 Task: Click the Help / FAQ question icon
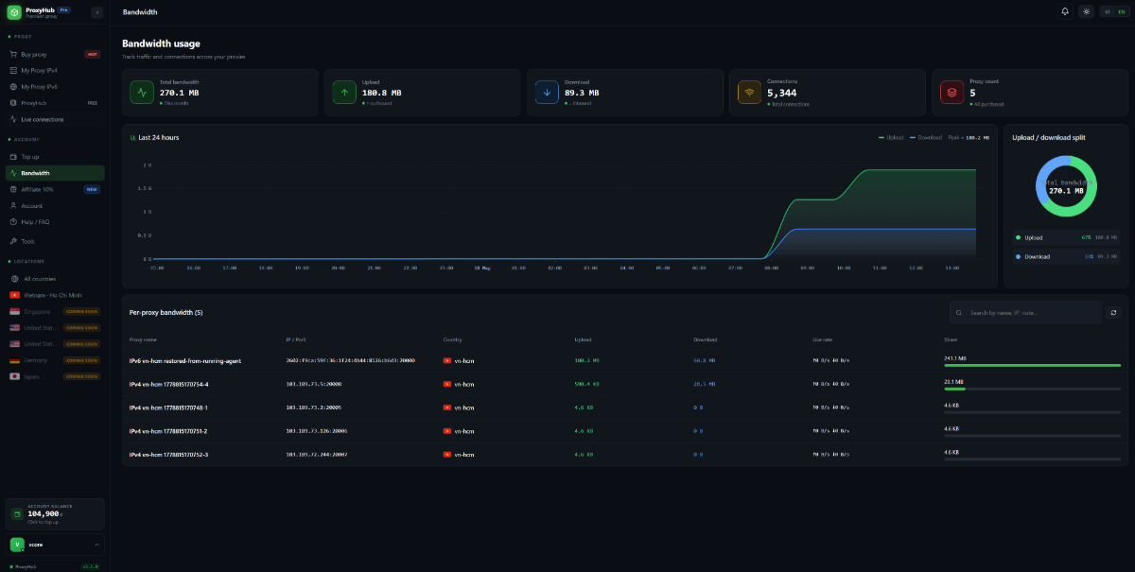click(x=13, y=221)
